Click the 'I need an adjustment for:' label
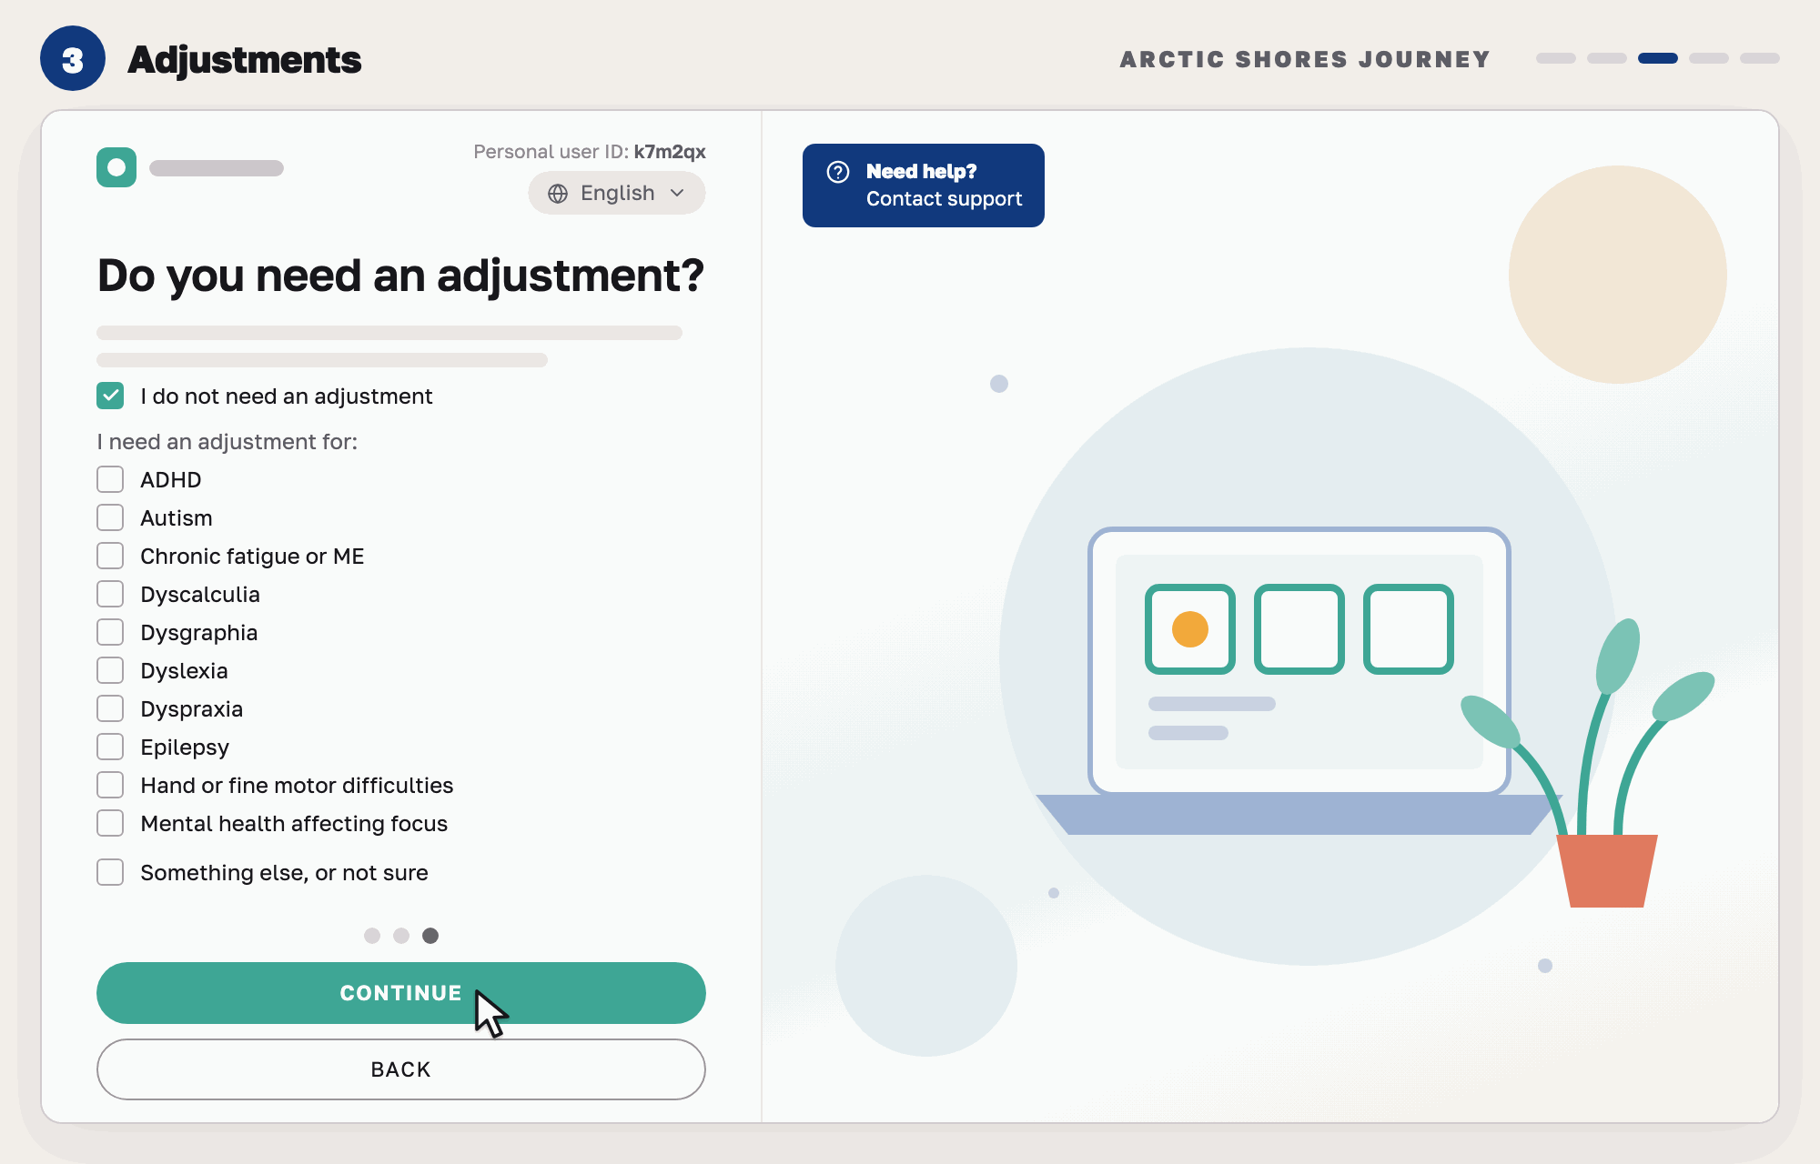 [227, 442]
